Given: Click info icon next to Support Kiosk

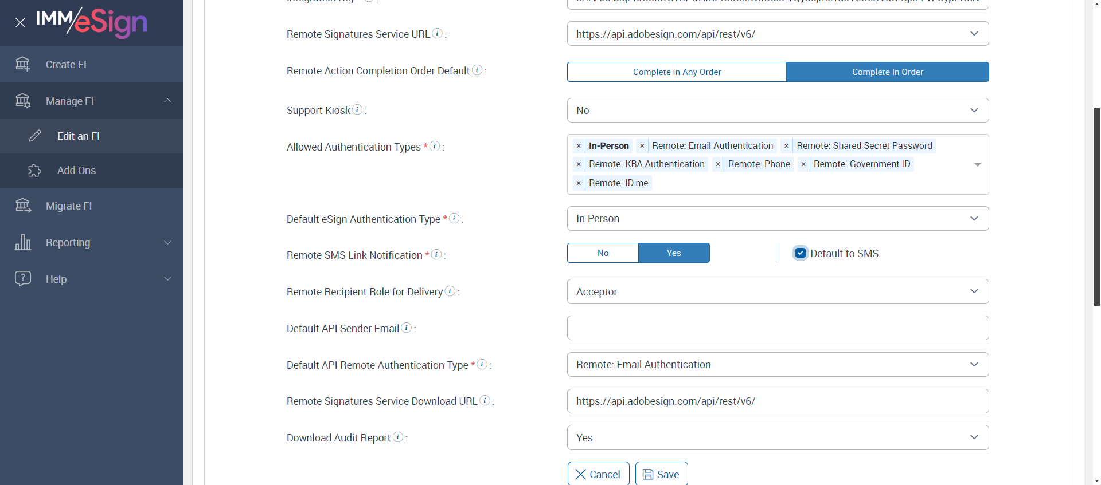Looking at the screenshot, I should click(x=357, y=109).
